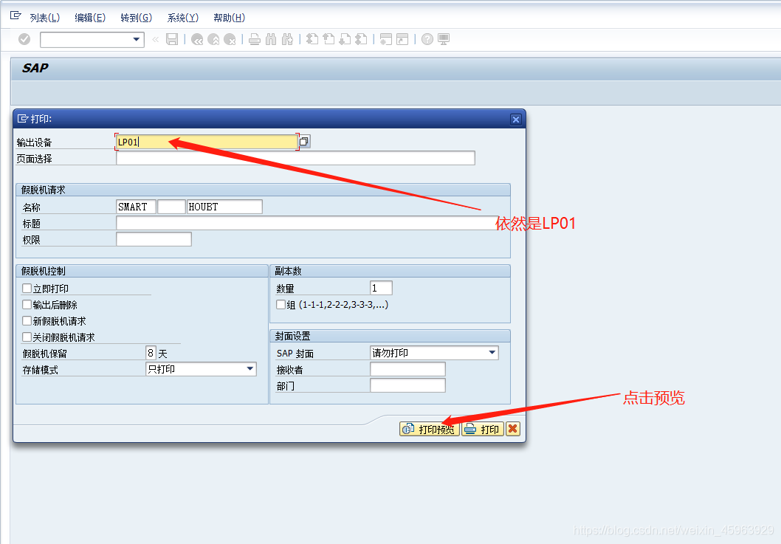Screen dimensions: 781x544
Task: Collapse the command field double-chevron
Action: 156,39
